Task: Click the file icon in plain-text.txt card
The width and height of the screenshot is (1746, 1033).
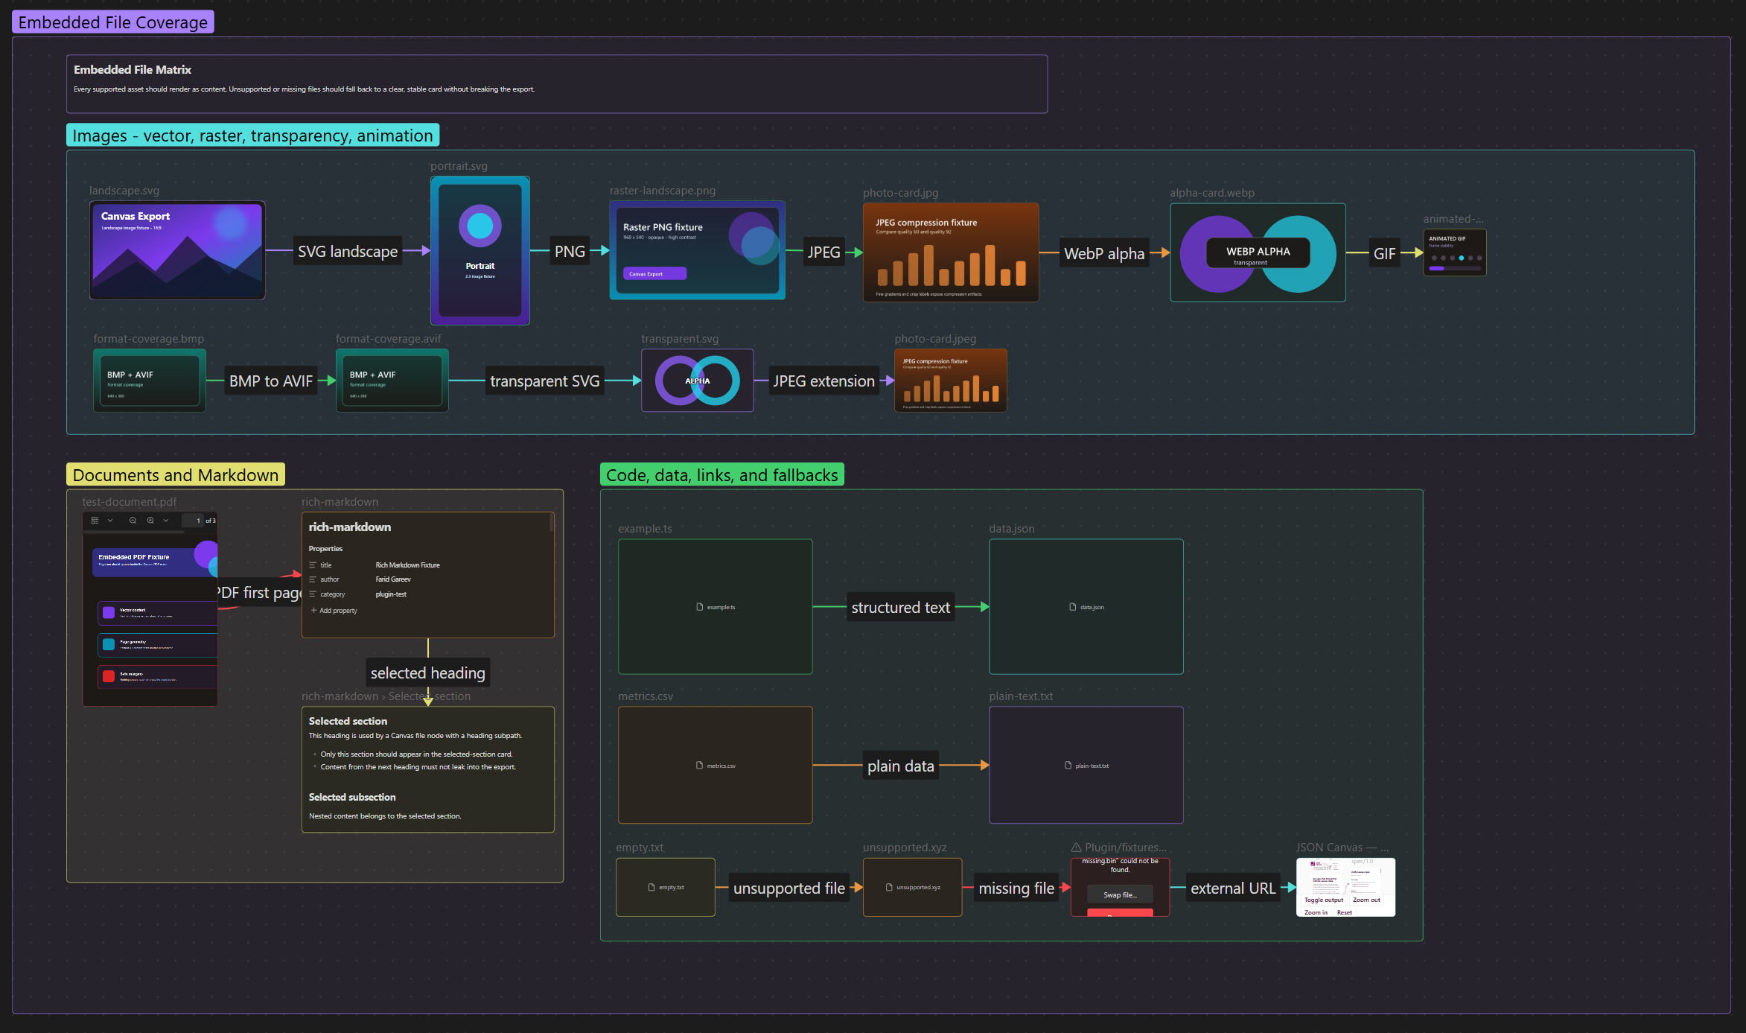Action: [x=1068, y=766]
